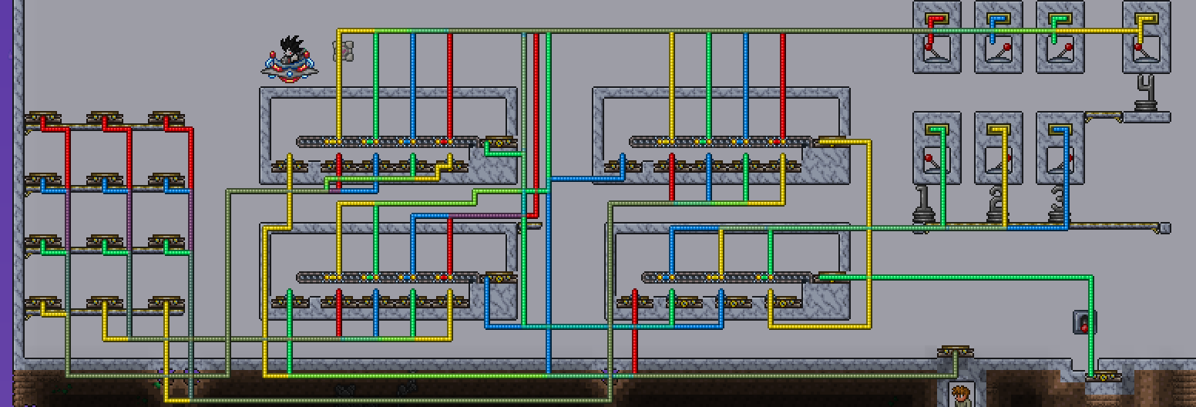The width and height of the screenshot is (1196, 407).
Task: Click the conveyor belt in the lower-left chamber
Action: pyautogui.click(x=388, y=277)
